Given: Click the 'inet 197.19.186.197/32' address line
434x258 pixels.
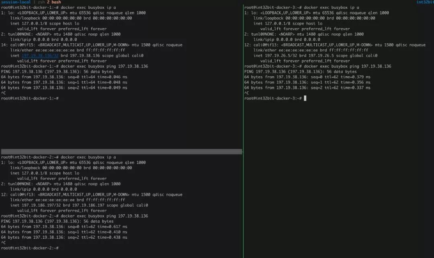Looking at the screenshot, I should tap(79, 205).
